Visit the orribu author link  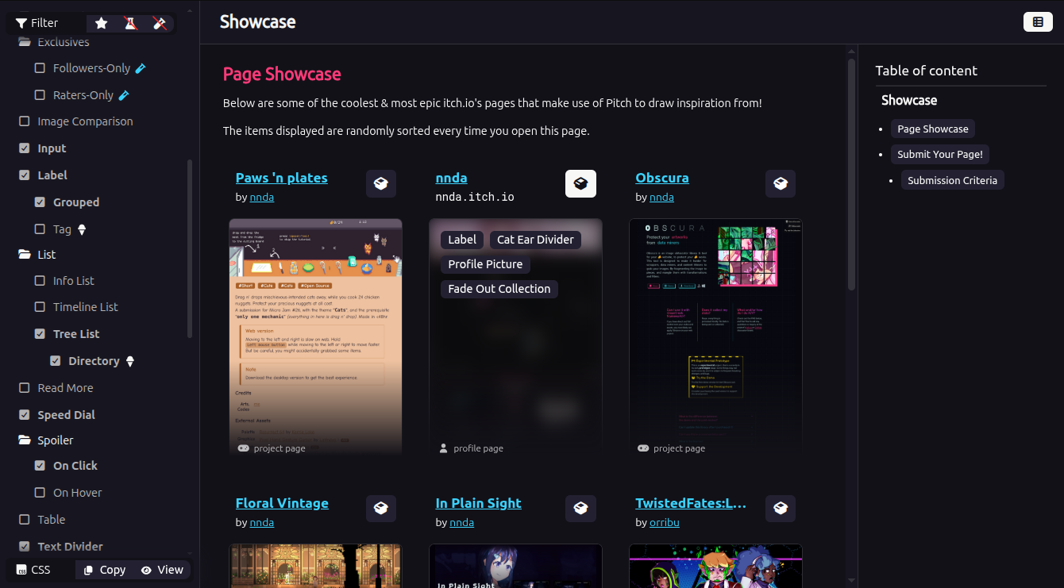click(x=665, y=522)
